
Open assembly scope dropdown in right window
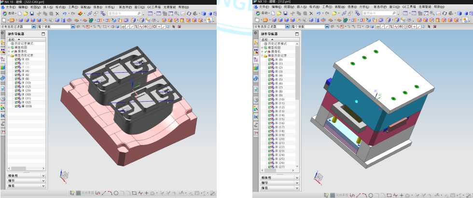tap(327, 26)
